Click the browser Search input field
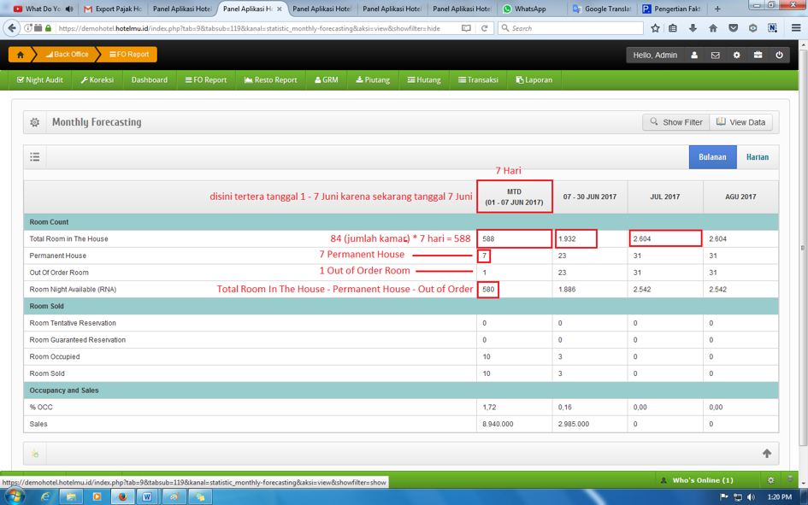 [573, 28]
